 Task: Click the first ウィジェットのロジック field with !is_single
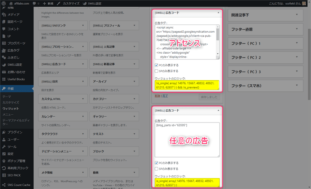(187, 85)
